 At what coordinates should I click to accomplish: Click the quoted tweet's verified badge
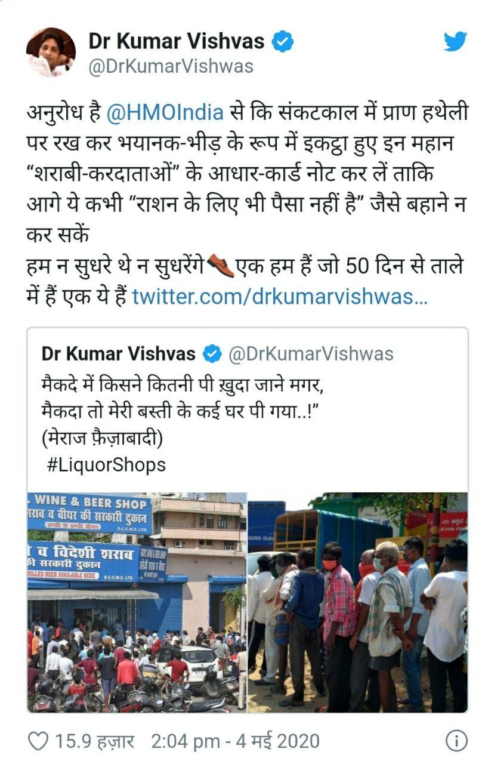[212, 354]
